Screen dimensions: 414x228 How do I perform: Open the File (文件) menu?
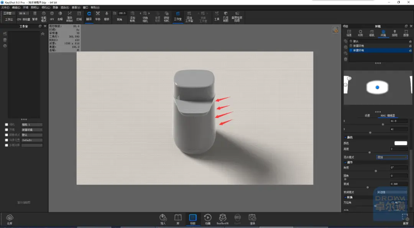point(5,8)
